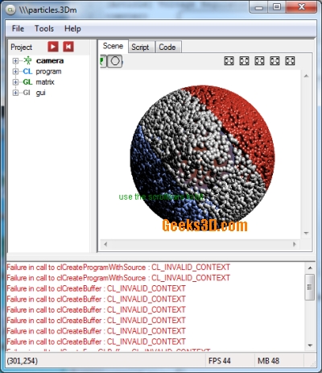The height and width of the screenshot is (373, 322).
Task: Click the fourth of five fit-view icons
Action: (x=275, y=61)
